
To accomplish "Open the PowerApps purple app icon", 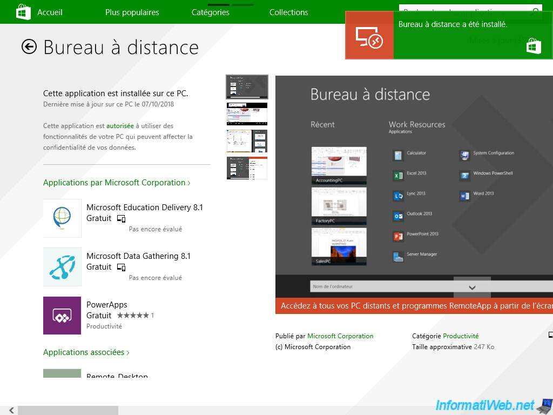I will tap(62, 316).
